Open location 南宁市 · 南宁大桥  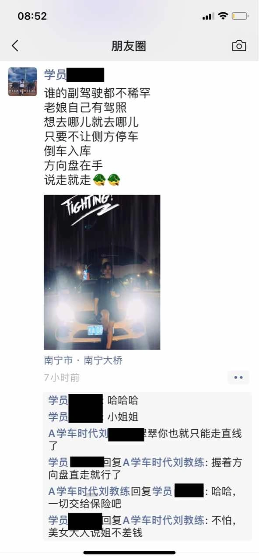[x=83, y=360]
